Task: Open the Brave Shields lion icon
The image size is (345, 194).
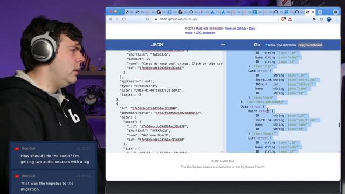Action: [283, 19]
